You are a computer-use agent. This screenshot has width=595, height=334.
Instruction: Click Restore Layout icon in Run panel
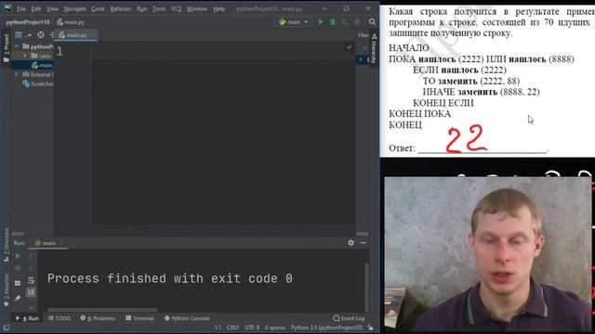[x=18, y=282]
